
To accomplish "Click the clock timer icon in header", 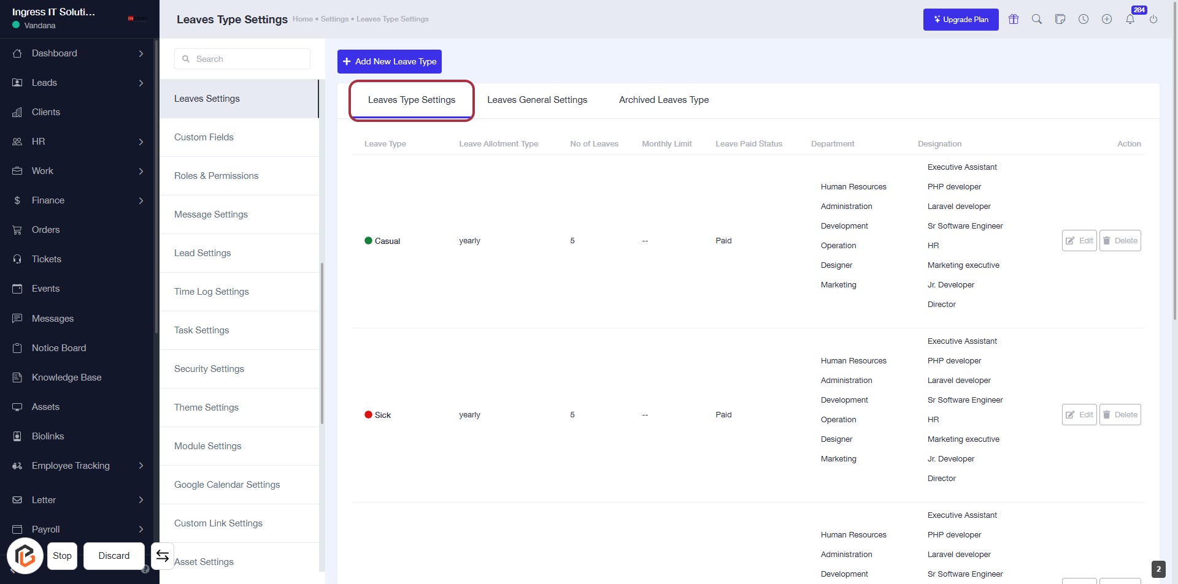I will pyautogui.click(x=1084, y=20).
